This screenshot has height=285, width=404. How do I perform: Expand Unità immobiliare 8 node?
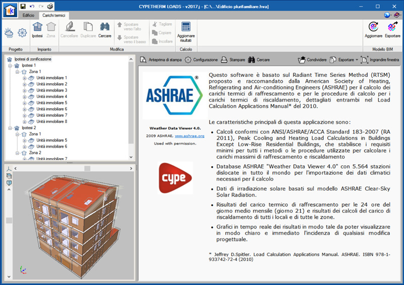[x=24, y=122]
